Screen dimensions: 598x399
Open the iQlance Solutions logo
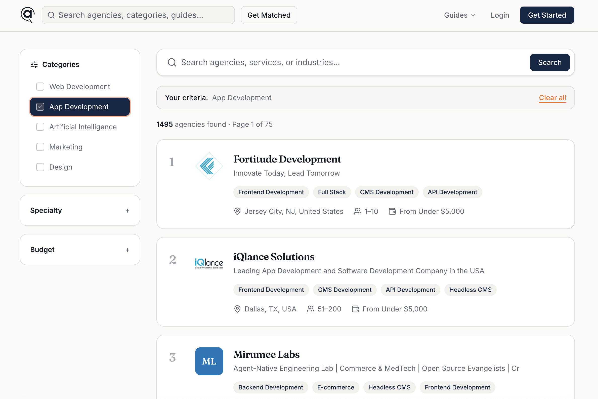pos(209,264)
